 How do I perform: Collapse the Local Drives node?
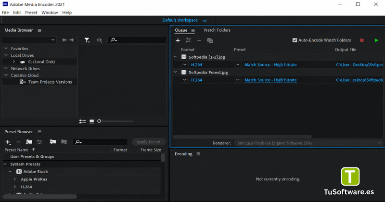pyautogui.click(x=6, y=55)
